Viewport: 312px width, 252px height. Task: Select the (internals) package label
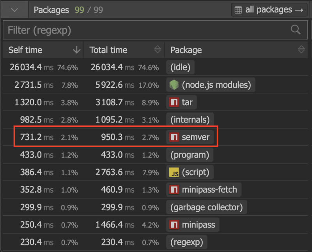(190, 120)
